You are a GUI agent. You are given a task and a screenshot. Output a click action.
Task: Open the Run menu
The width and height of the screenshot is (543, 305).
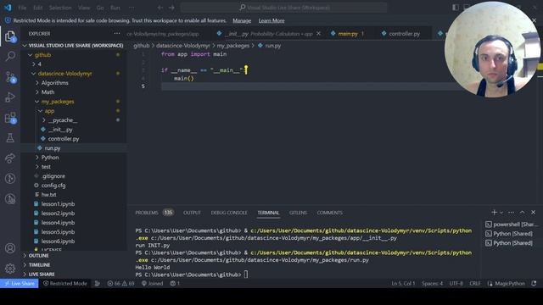click(x=115, y=8)
